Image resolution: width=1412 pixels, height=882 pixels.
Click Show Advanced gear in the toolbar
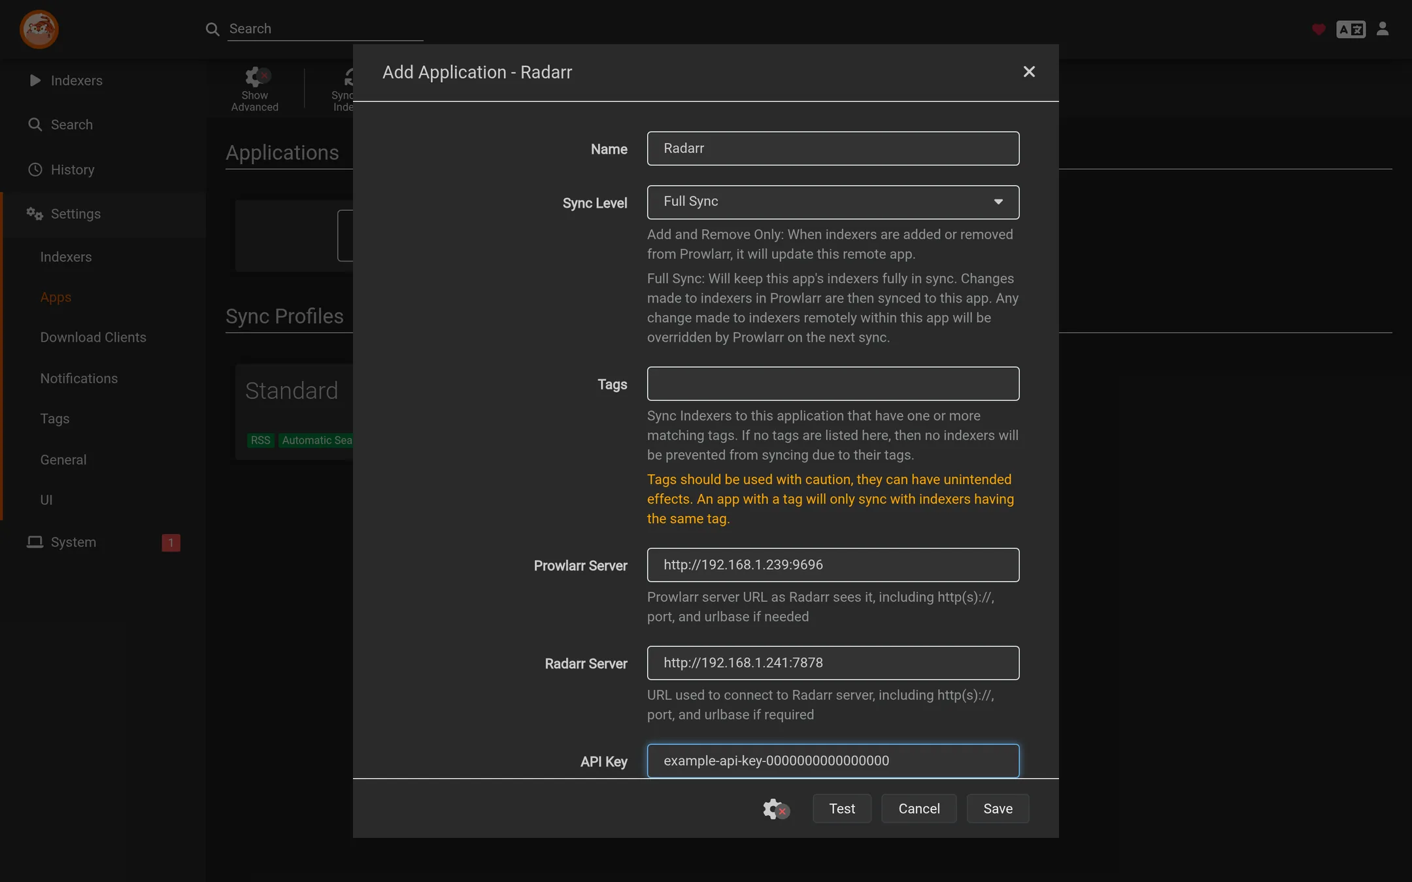click(x=255, y=90)
